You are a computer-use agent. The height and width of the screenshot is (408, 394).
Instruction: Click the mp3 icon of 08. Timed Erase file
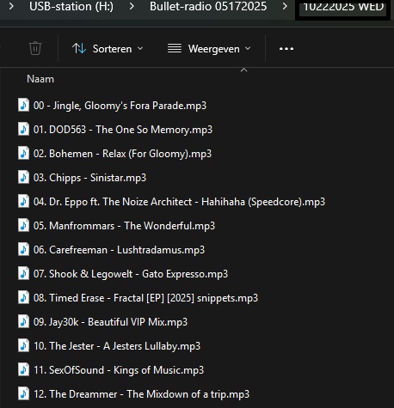point(23,297)
